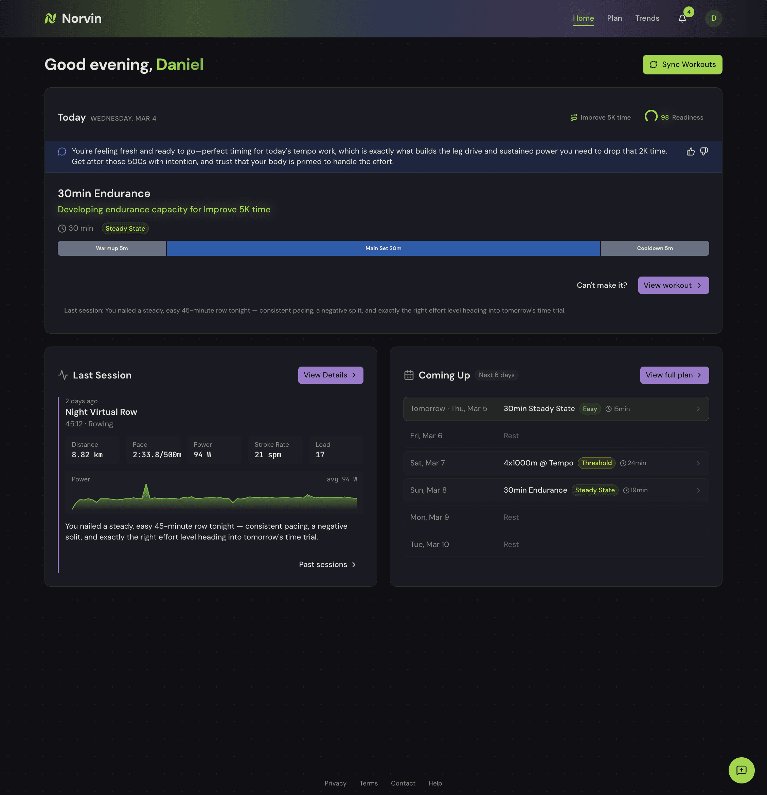Click the activity pulse icon beside Last Session

click(x=63, y=375)
